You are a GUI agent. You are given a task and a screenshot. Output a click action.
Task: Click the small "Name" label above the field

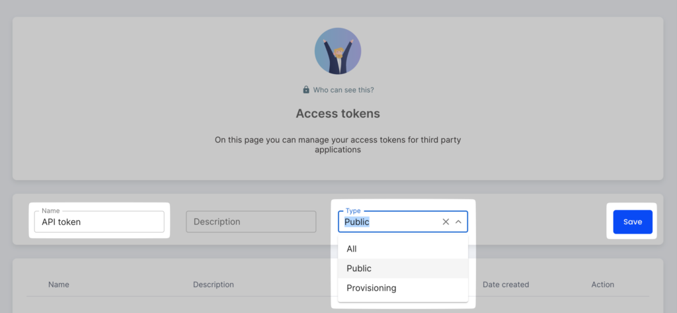[51, 210]
